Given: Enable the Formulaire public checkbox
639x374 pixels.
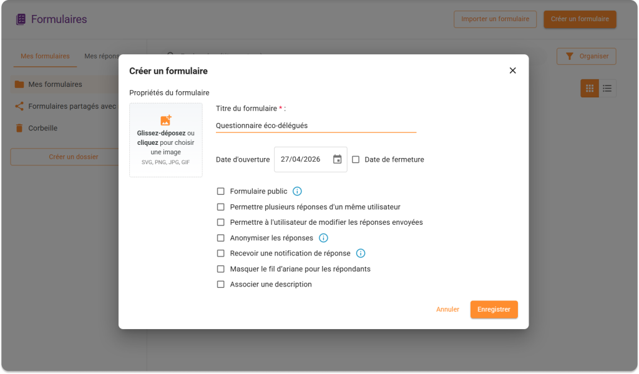Looking at the screenshot, I should coord(220,191).
